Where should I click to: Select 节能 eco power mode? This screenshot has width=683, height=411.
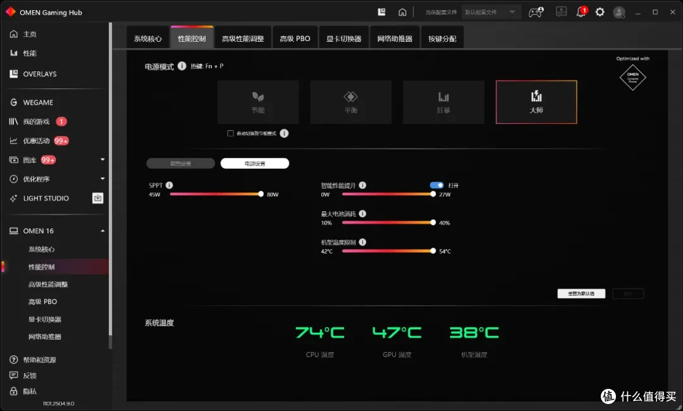point(258,102)
